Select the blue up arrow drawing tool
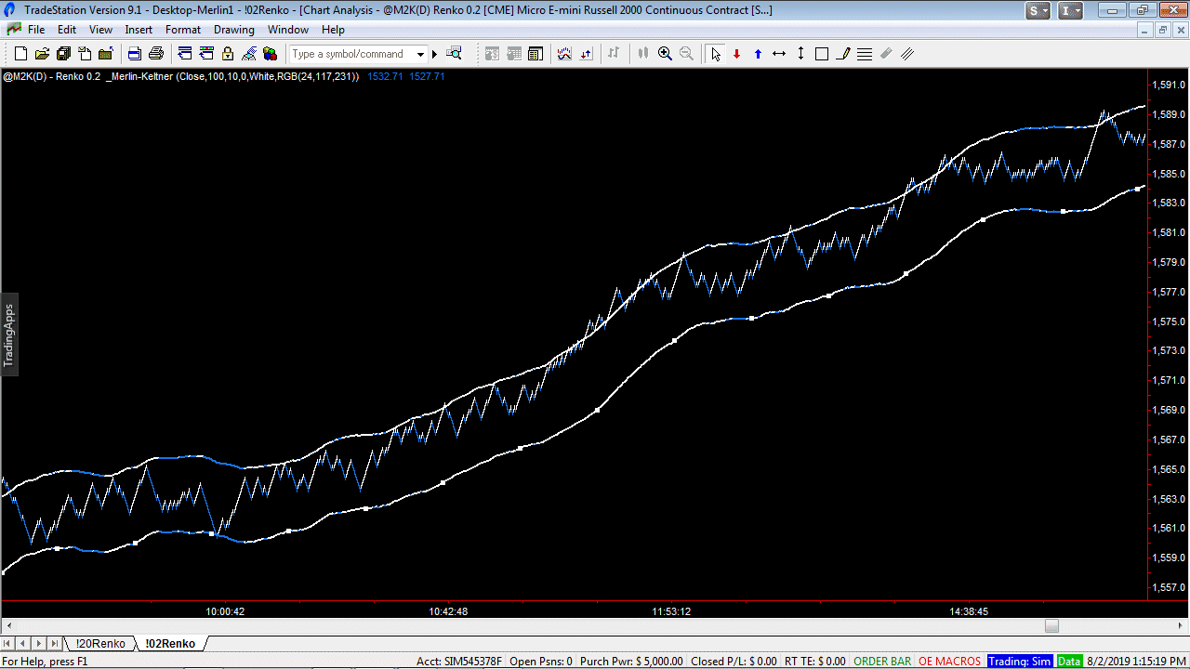This screenshot has height=669, width=1190. [758, 54]
